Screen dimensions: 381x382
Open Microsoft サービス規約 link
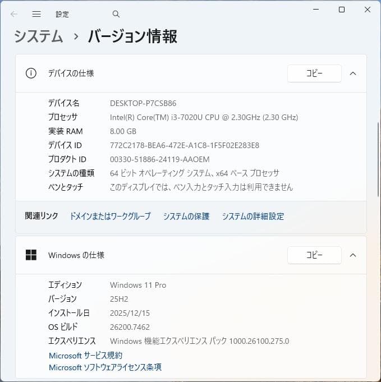pyautogui.click(x=85, y=356)
